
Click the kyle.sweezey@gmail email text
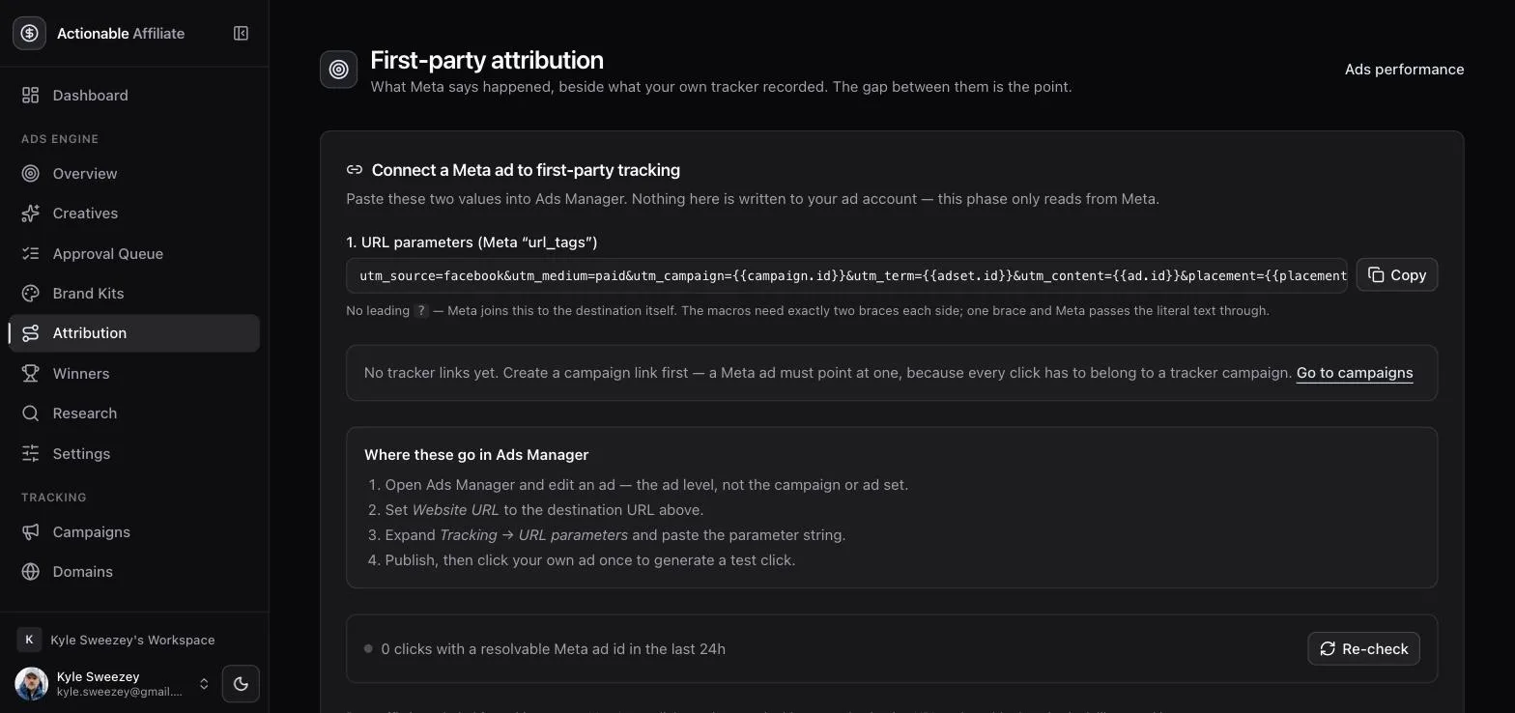[119, 692]
